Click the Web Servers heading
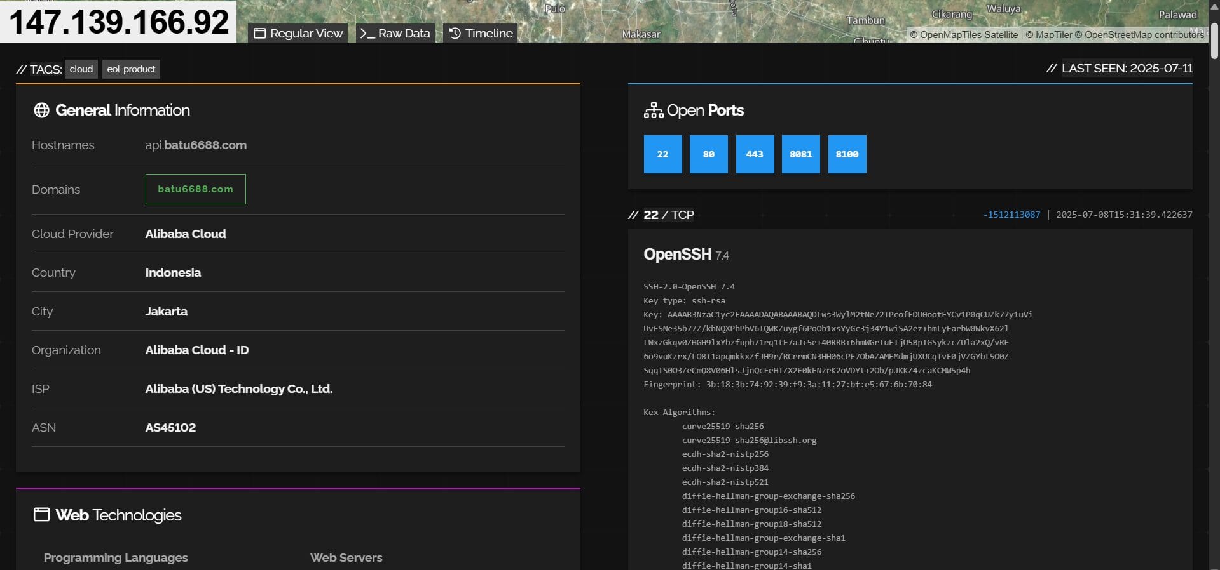The height and width of the screenshot is (570, 1220). [x=346, y=557]
